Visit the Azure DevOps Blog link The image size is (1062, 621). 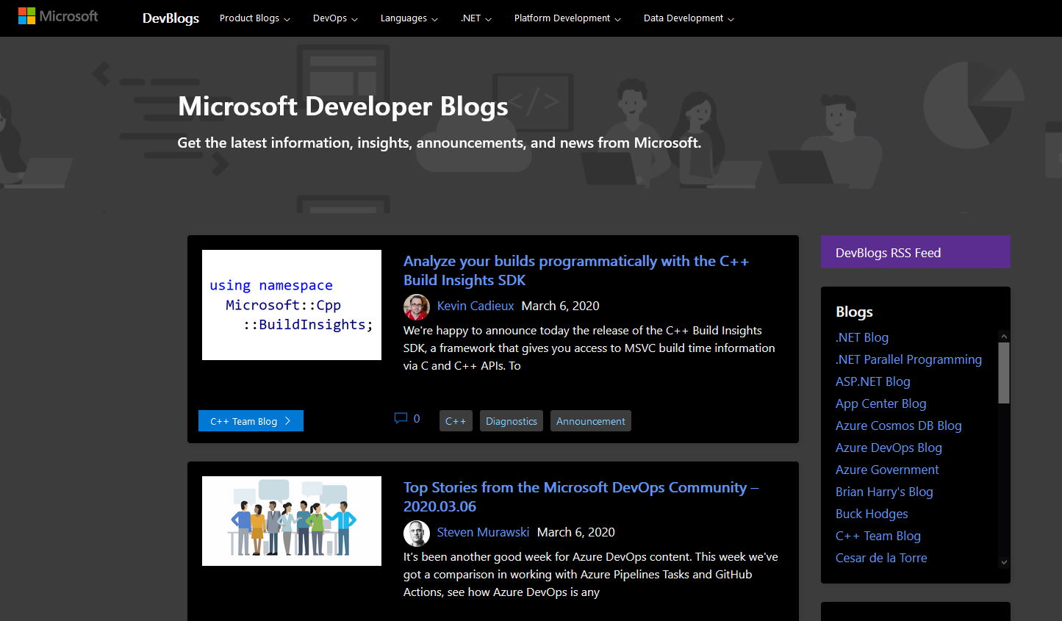[x=889, y=447]
